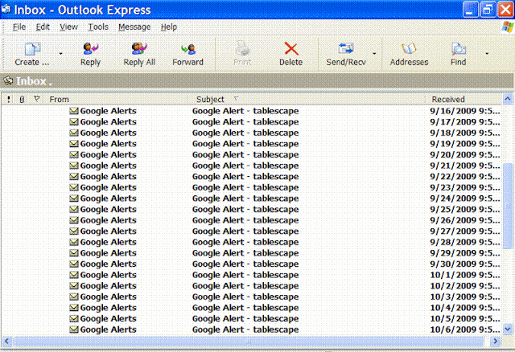Click the Inbox folder icon in banner
The width and height of the screenshot is (515, 352).
click(9, 80)
